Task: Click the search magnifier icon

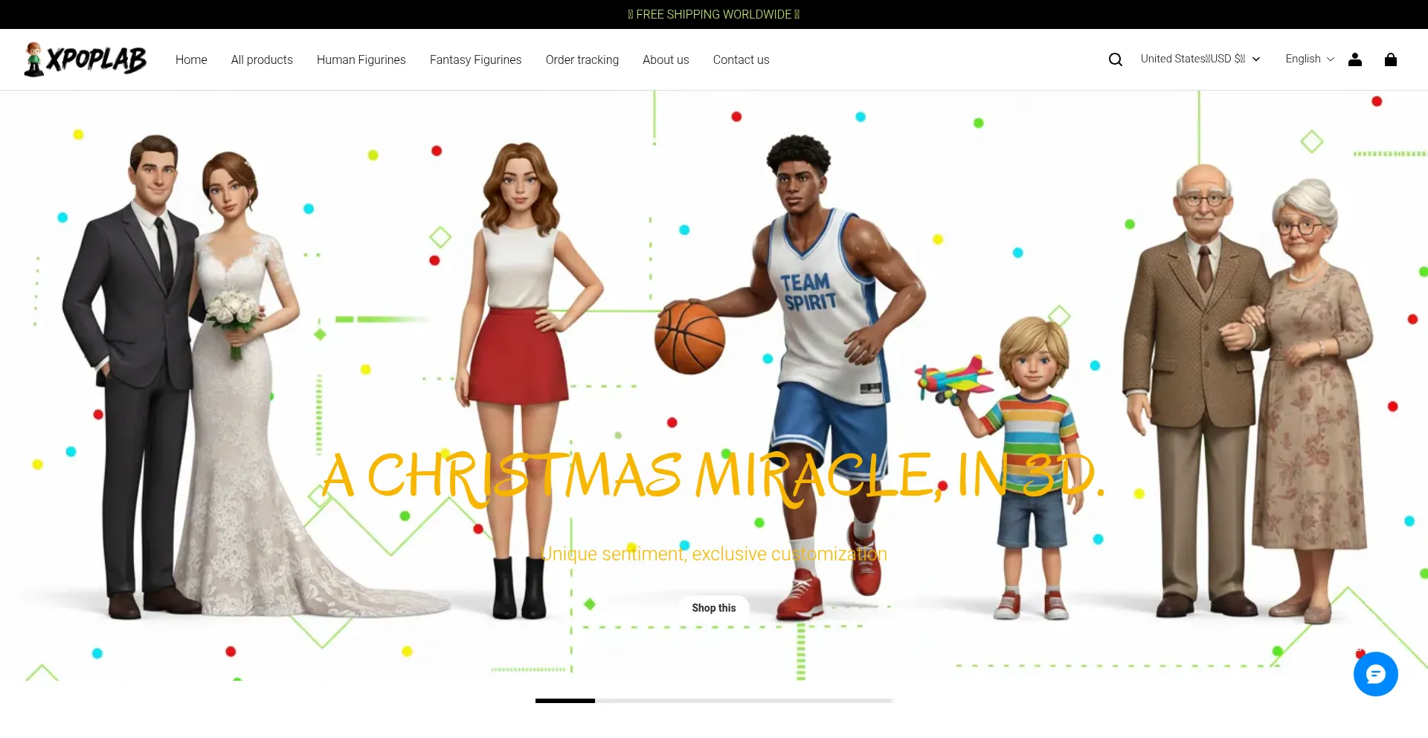Action: tap(1115, 59)
